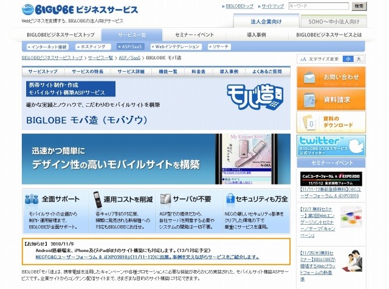The height and width of the screenshot is (289, 389).
Task: Click breadcrumb link ASP/SaaS
Action: click(129, 58)
